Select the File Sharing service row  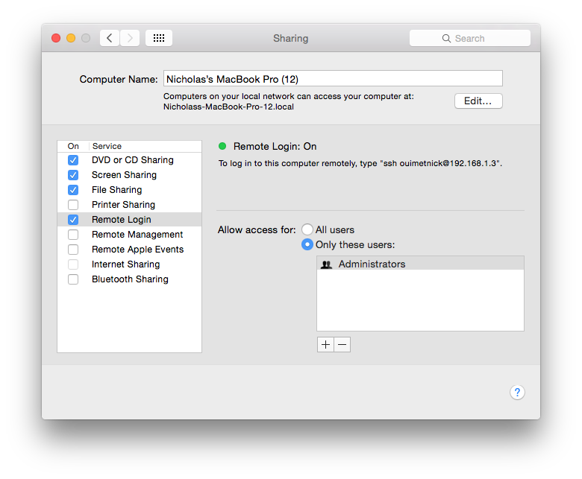point(130,190)
